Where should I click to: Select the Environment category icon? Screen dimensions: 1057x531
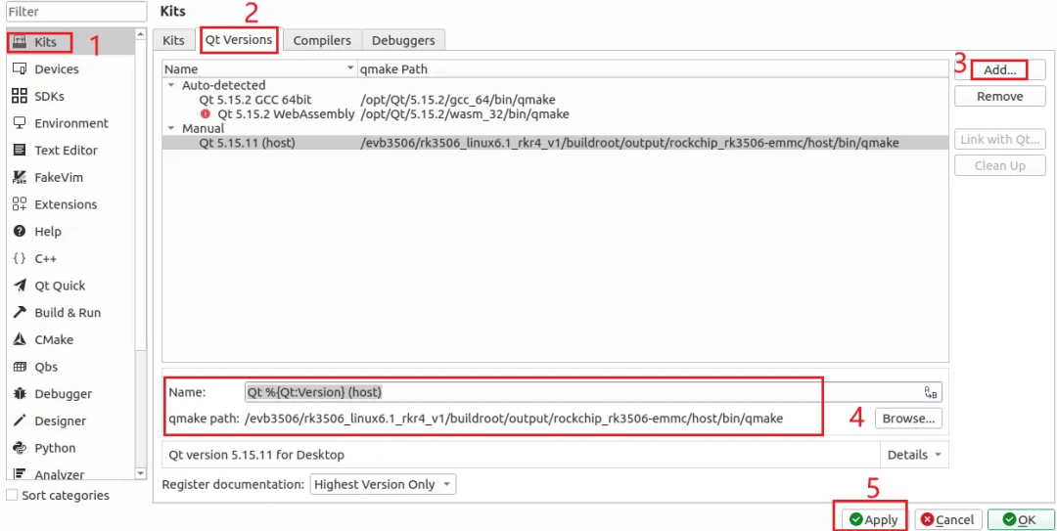[x=20, y=123]
